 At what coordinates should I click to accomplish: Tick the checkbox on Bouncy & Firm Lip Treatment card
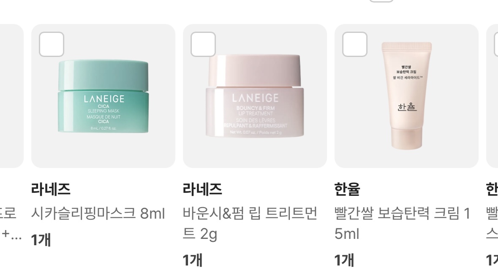coord(203,44)
